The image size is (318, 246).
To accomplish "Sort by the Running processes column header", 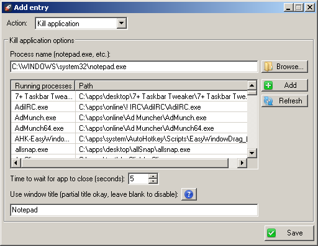I will pos(43,86).
